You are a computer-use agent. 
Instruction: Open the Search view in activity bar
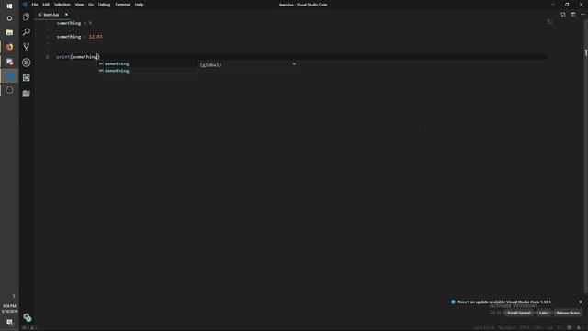(27, 32)
